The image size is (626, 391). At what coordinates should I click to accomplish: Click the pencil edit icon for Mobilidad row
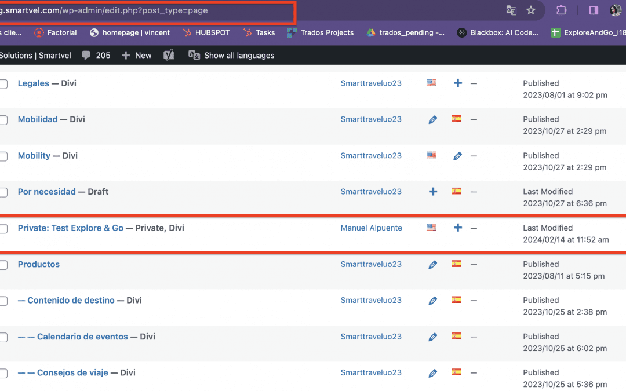coord(432,119)
